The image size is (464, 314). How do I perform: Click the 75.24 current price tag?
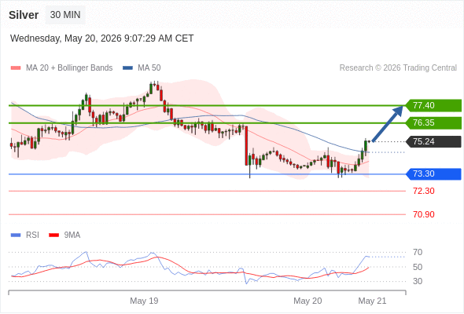433,142
